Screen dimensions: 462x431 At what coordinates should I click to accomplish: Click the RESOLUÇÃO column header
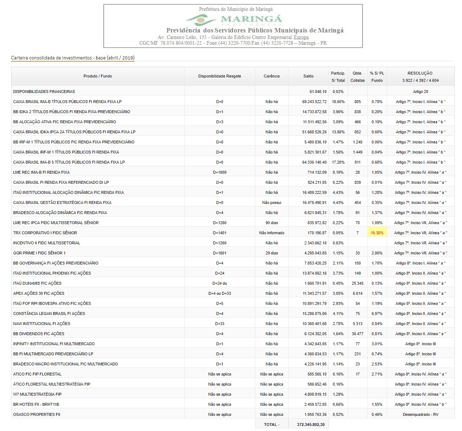[x=420, y=76]
